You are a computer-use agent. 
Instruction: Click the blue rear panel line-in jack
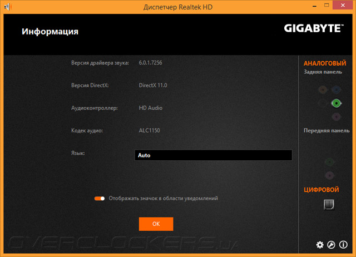[336, 90]
